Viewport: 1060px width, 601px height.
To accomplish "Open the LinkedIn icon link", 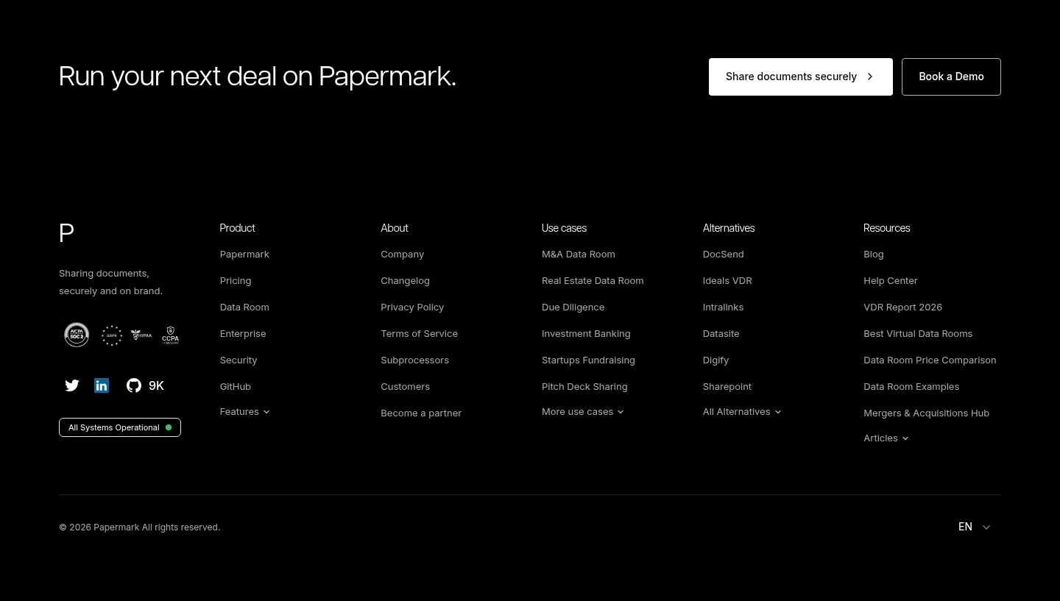I will pyautogui.click(x=102, y=385).
